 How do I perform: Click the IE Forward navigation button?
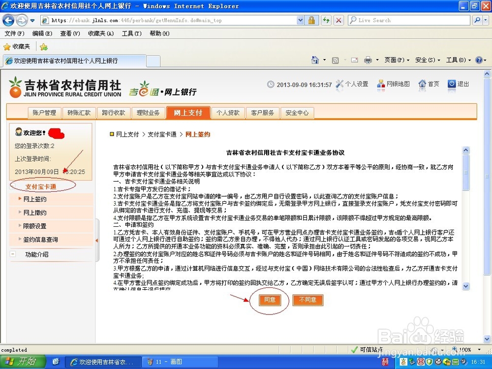tap(21, 20)
